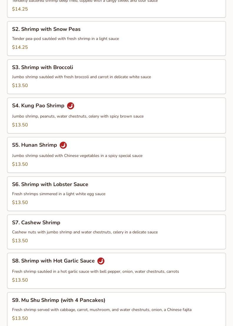Image resolution: width=233 pixels, height=326 pixels.
Task: Click Hunan Shrimp spicy special sauce description
Action: (x=77, y=156)
